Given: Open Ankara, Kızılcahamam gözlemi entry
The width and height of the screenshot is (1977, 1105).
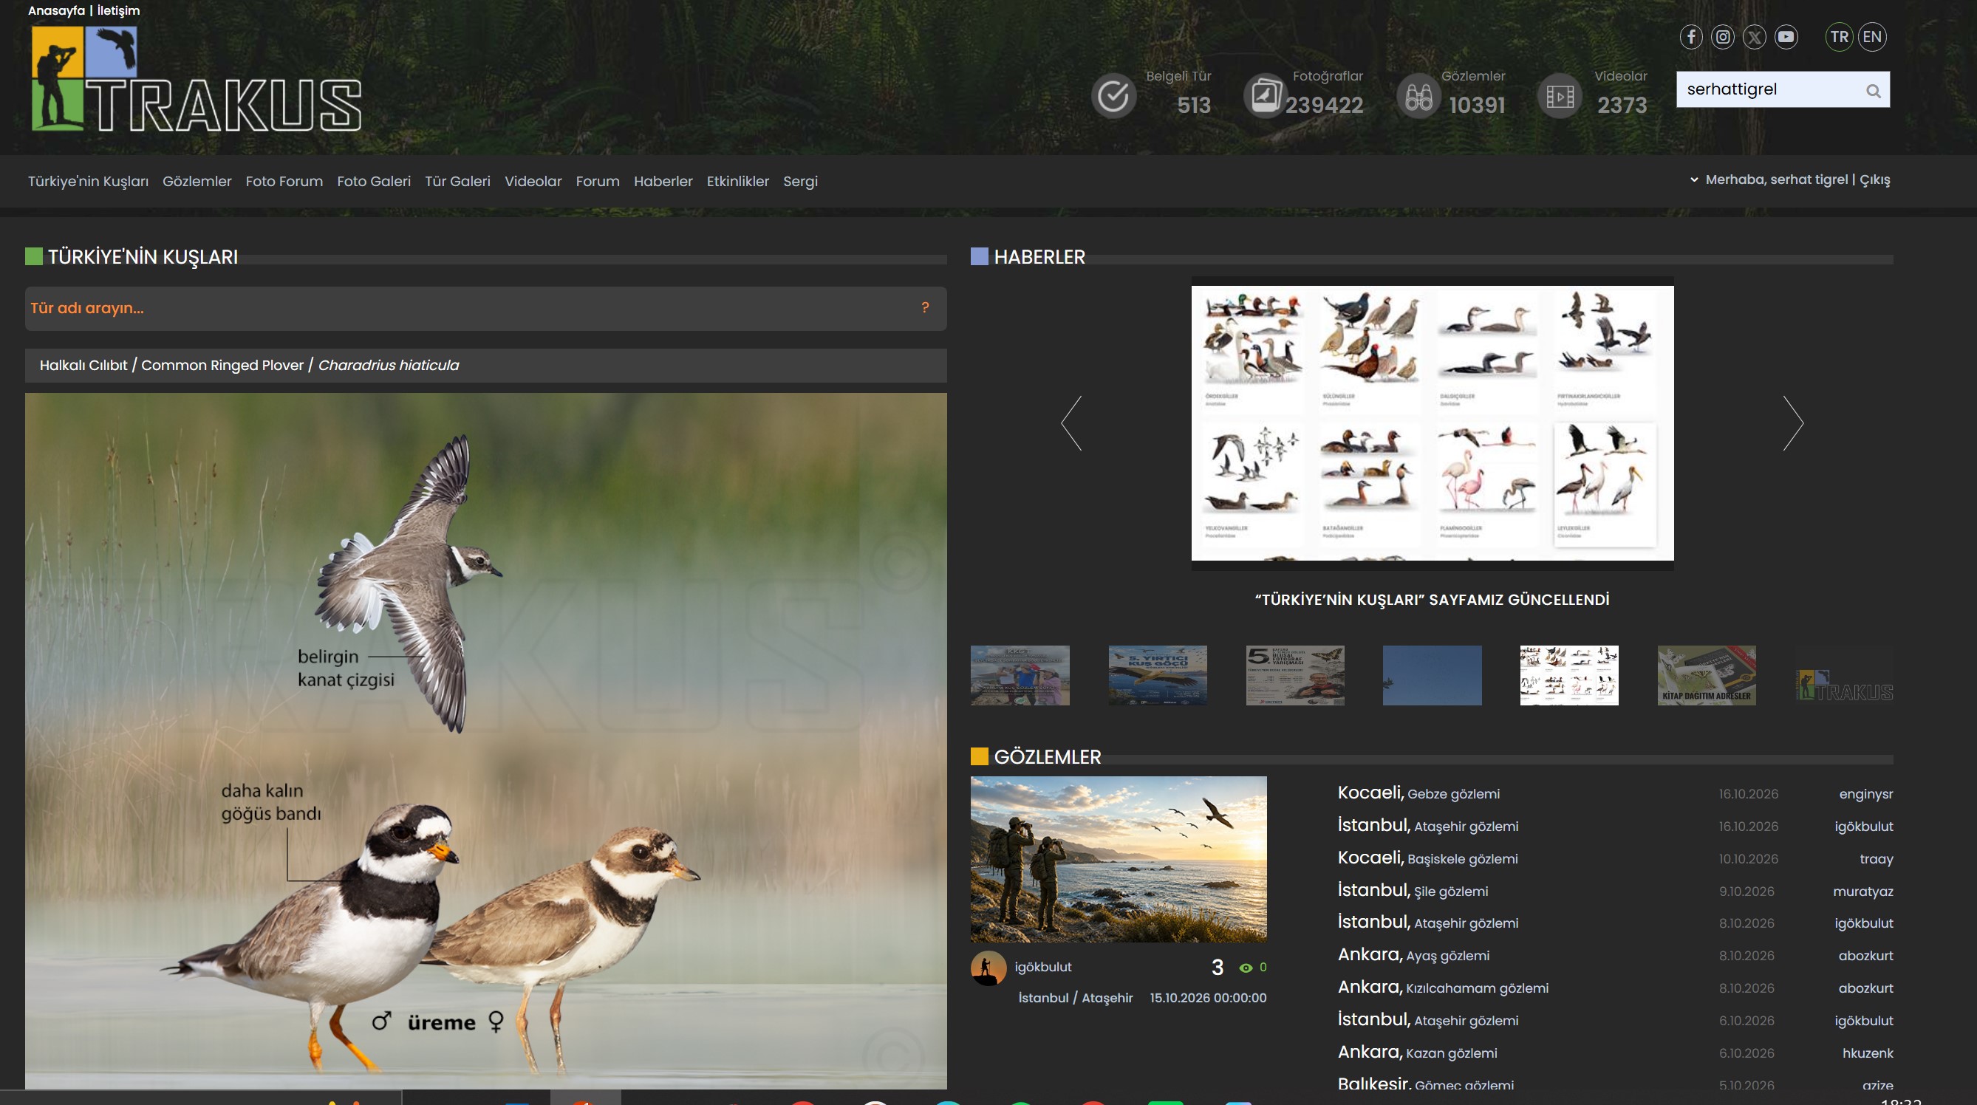Looking at the screenshot, I should 1443,988.
